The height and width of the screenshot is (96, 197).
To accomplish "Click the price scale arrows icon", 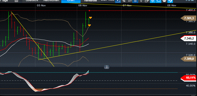I will click(130, 1).
